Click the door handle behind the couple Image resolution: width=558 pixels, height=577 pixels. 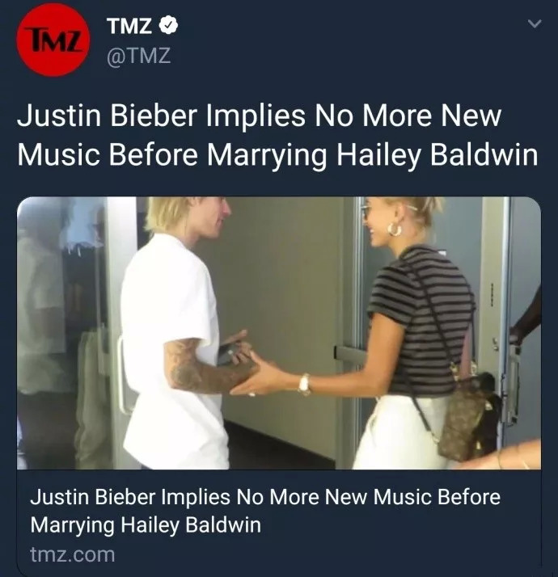348,354
